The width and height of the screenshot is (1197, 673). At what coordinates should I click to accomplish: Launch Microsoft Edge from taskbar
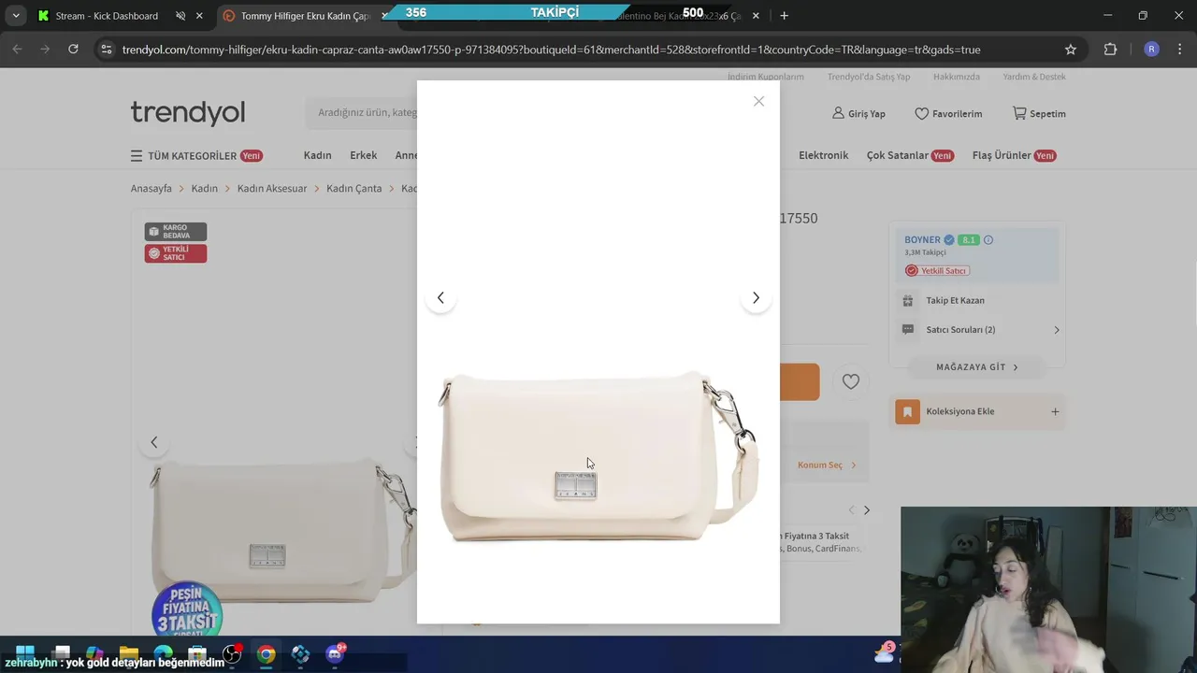pos(163,653)
